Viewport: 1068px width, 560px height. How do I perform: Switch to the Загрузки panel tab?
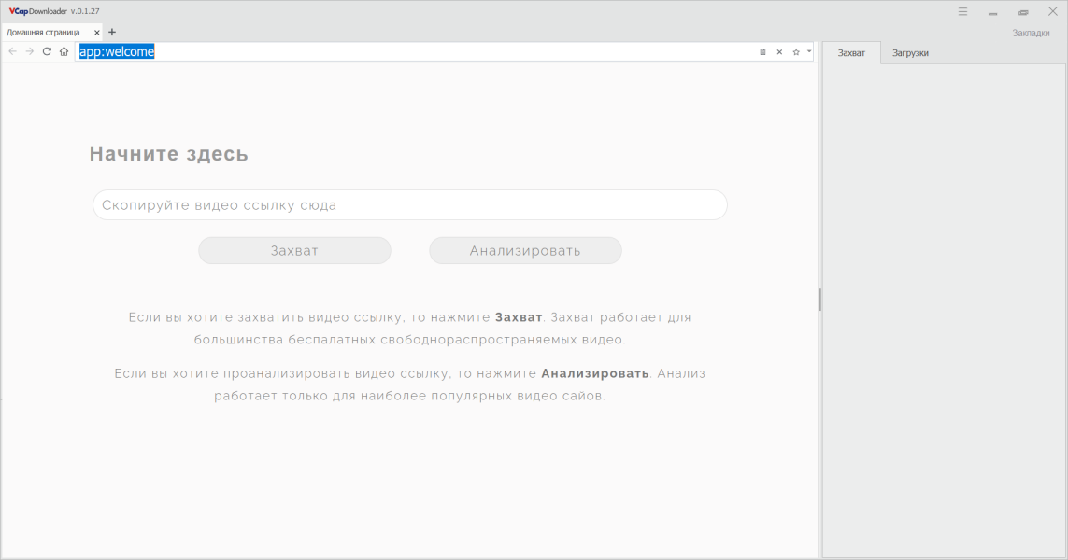(x=910, y=52)
